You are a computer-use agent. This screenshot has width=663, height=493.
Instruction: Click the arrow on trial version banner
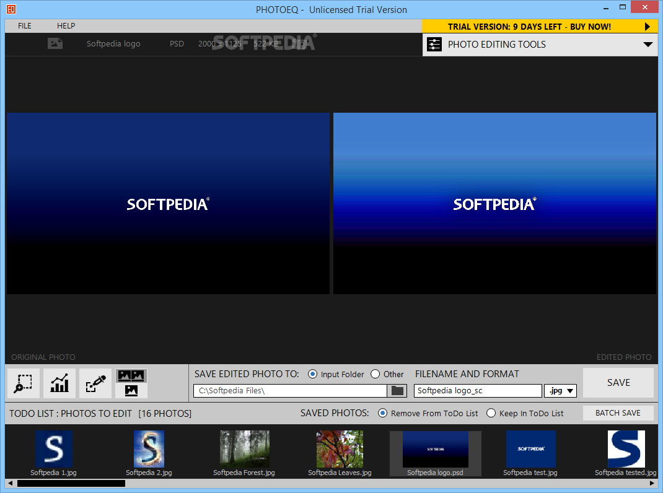(x=648, y=27)
